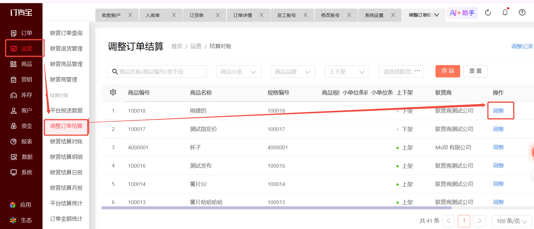Viewport: 534px width, 229px height.
Task: Open the 商品 sidebar module
Action: (21, 64)
